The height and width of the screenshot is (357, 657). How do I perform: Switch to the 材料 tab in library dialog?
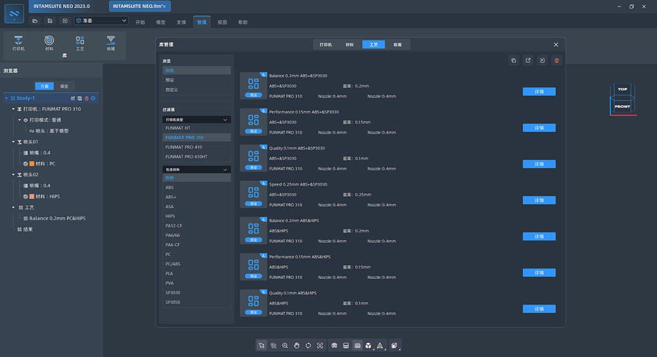click(x=350, y=45)
